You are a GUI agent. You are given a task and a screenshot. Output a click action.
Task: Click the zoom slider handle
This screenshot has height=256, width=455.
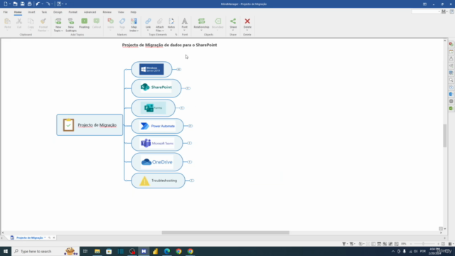click(424, 244)
